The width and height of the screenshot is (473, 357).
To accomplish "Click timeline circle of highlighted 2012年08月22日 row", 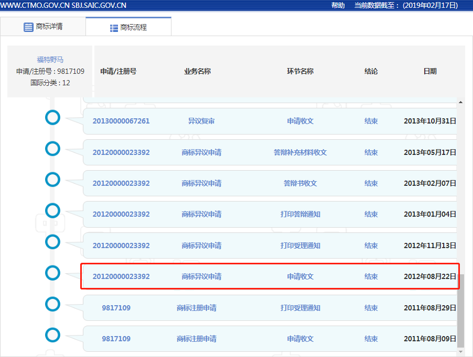I will [x=52, y=273].
